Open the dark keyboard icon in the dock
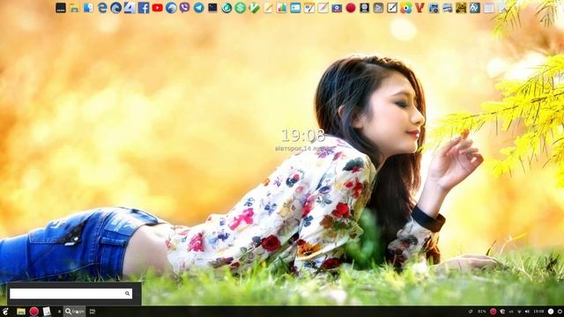This screenshot has height=317, width=564. pyautogui.click(x=61, y=8)
